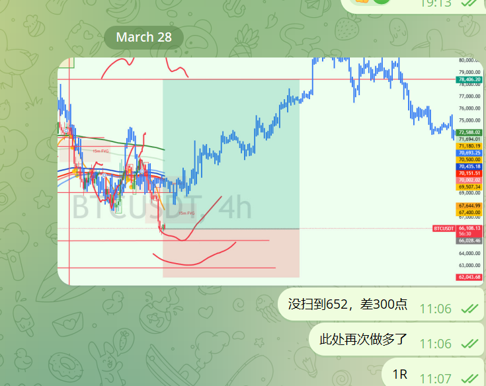Click the green 78,406.20 price label
The width and height of the screenshot is (486, 386).
(469, 79)
